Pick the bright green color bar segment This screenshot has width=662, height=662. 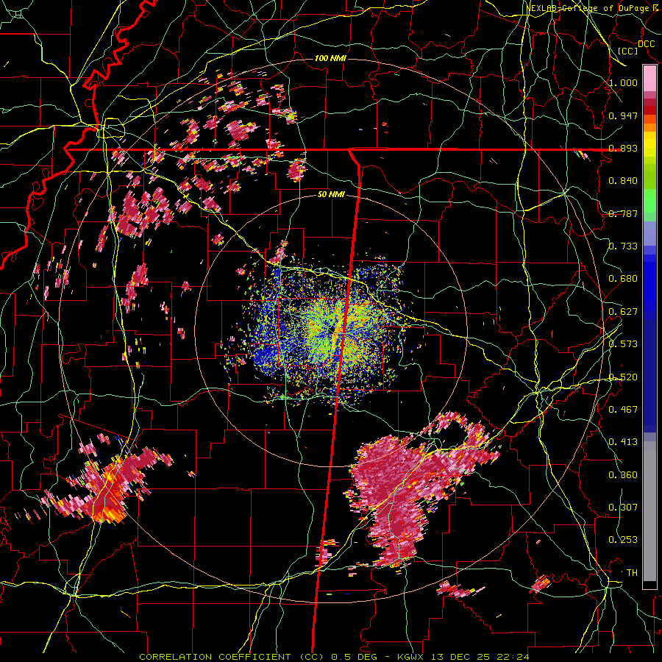click(x=649, y=201)
